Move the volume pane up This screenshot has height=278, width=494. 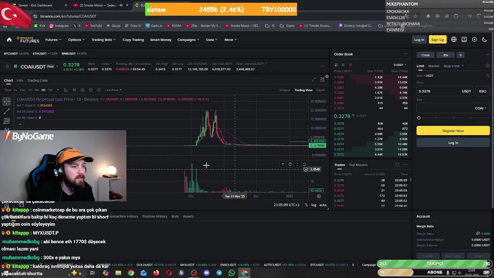point(283,164)
